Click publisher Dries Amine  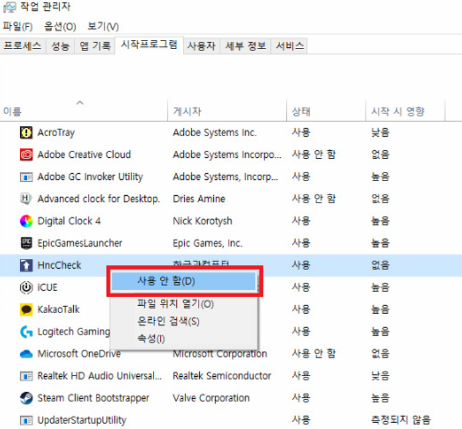pos(199,199)
